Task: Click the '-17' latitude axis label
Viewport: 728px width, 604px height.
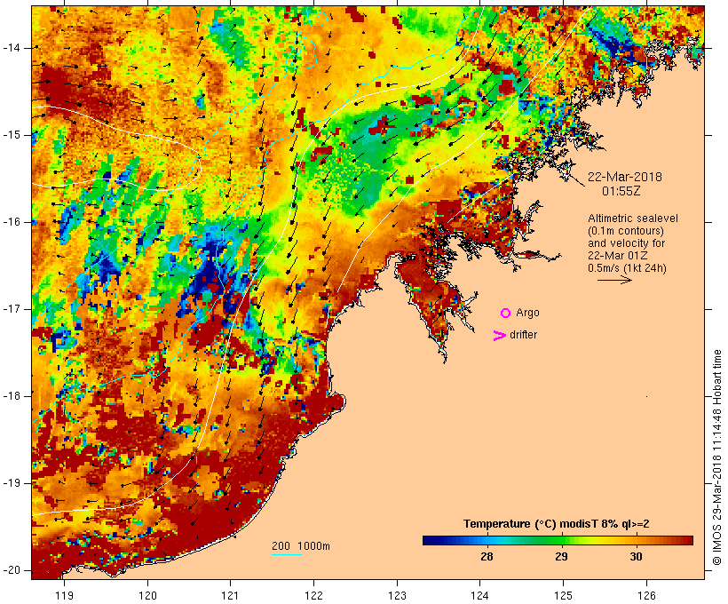Action: (12, 309)
